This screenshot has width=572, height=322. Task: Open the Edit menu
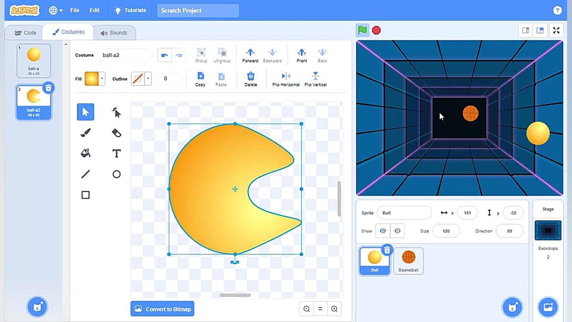click(94, 10)
